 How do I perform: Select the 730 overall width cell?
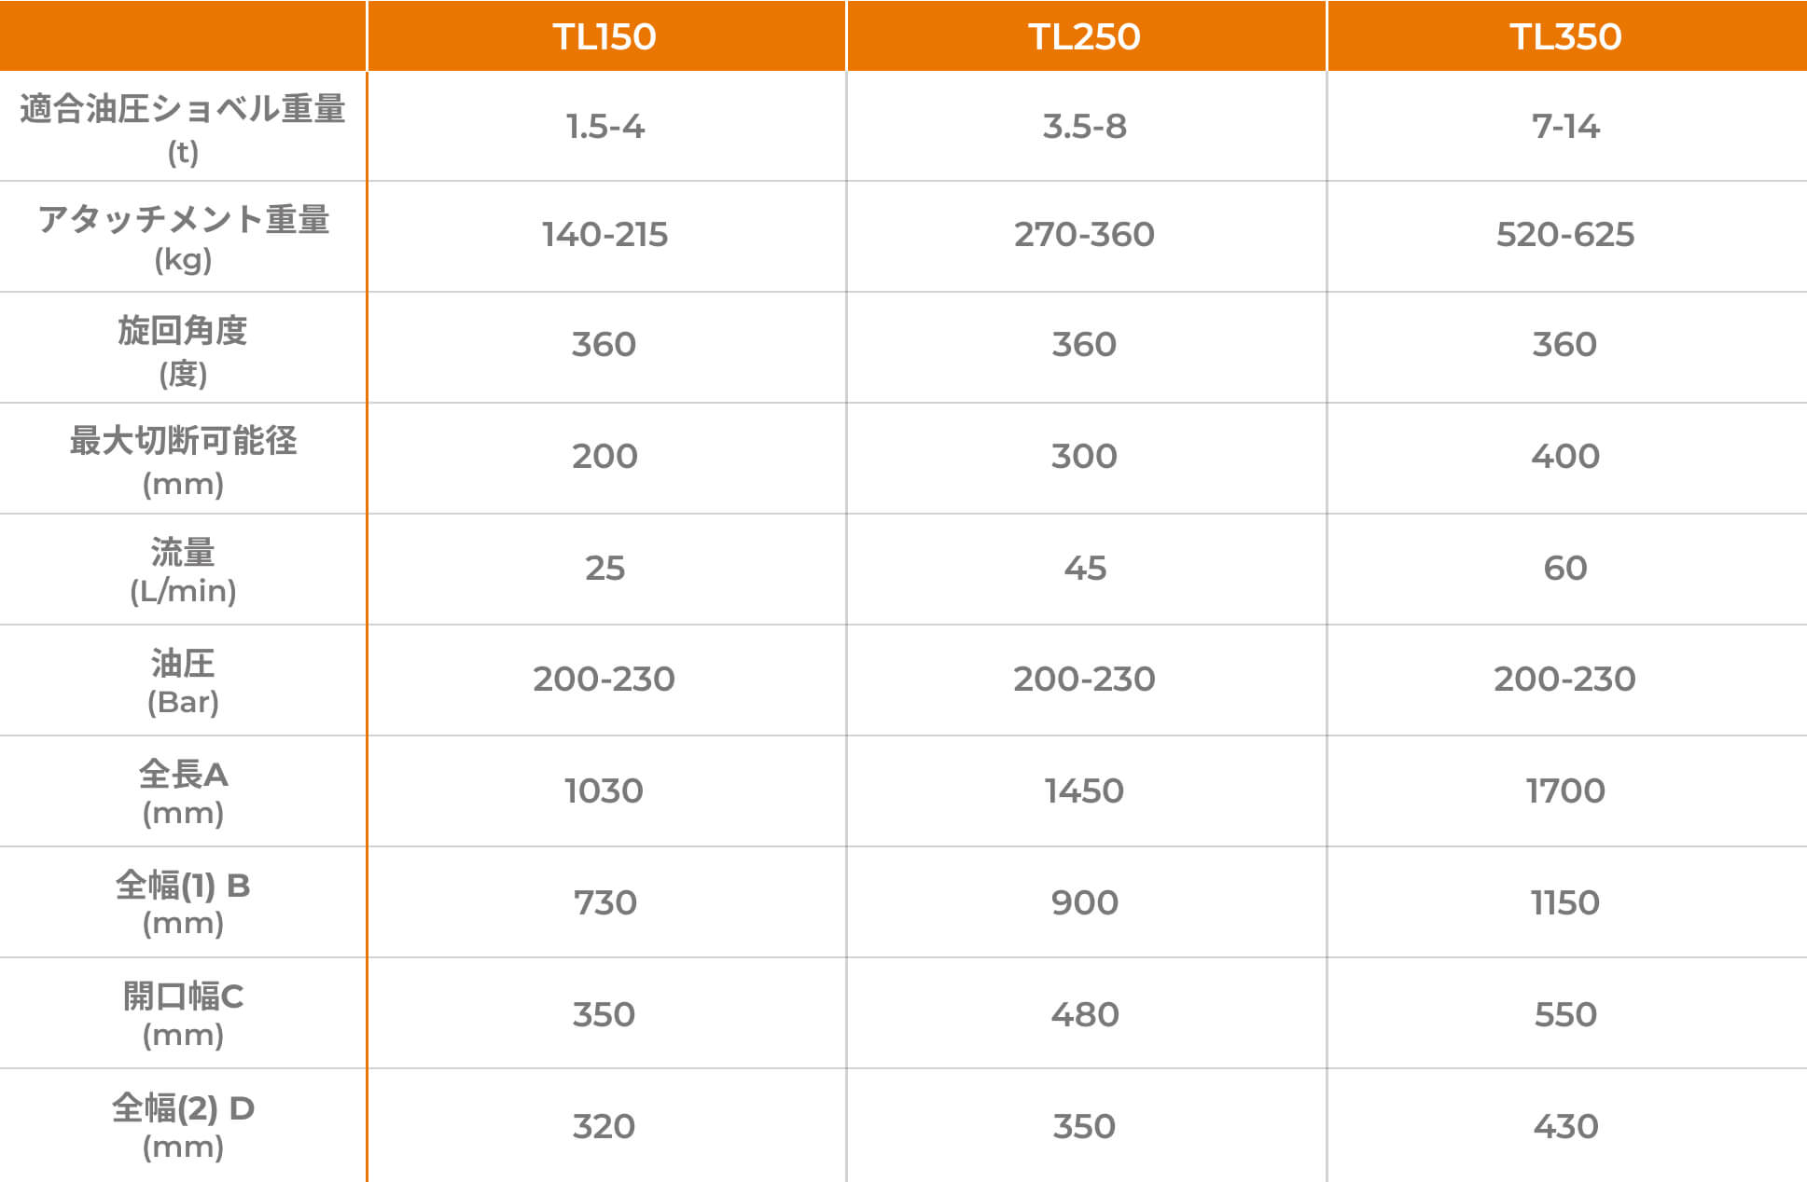point(605,903)
